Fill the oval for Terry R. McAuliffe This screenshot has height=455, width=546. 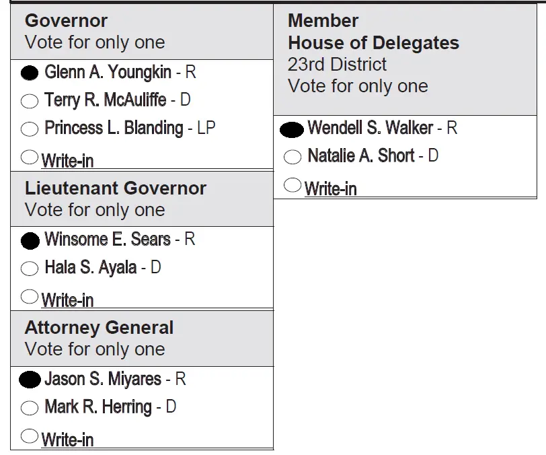point(30,101)
